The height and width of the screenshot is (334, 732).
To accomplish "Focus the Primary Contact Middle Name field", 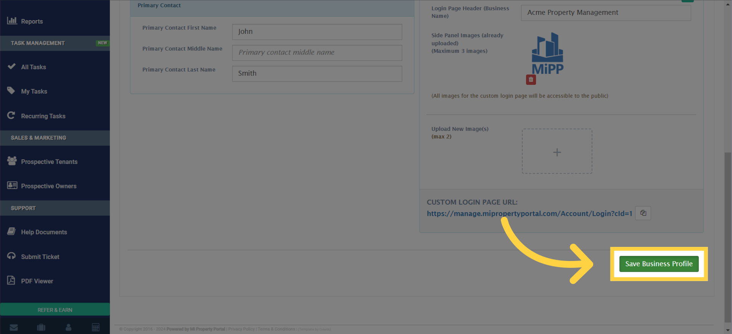I will click(317, 53).
